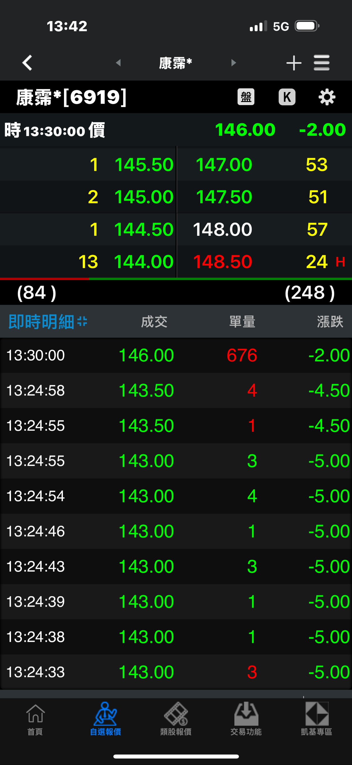The image size is (352, 765).
Task: Tap the bid/ask ratio bar
Action: tap(176, 279)
